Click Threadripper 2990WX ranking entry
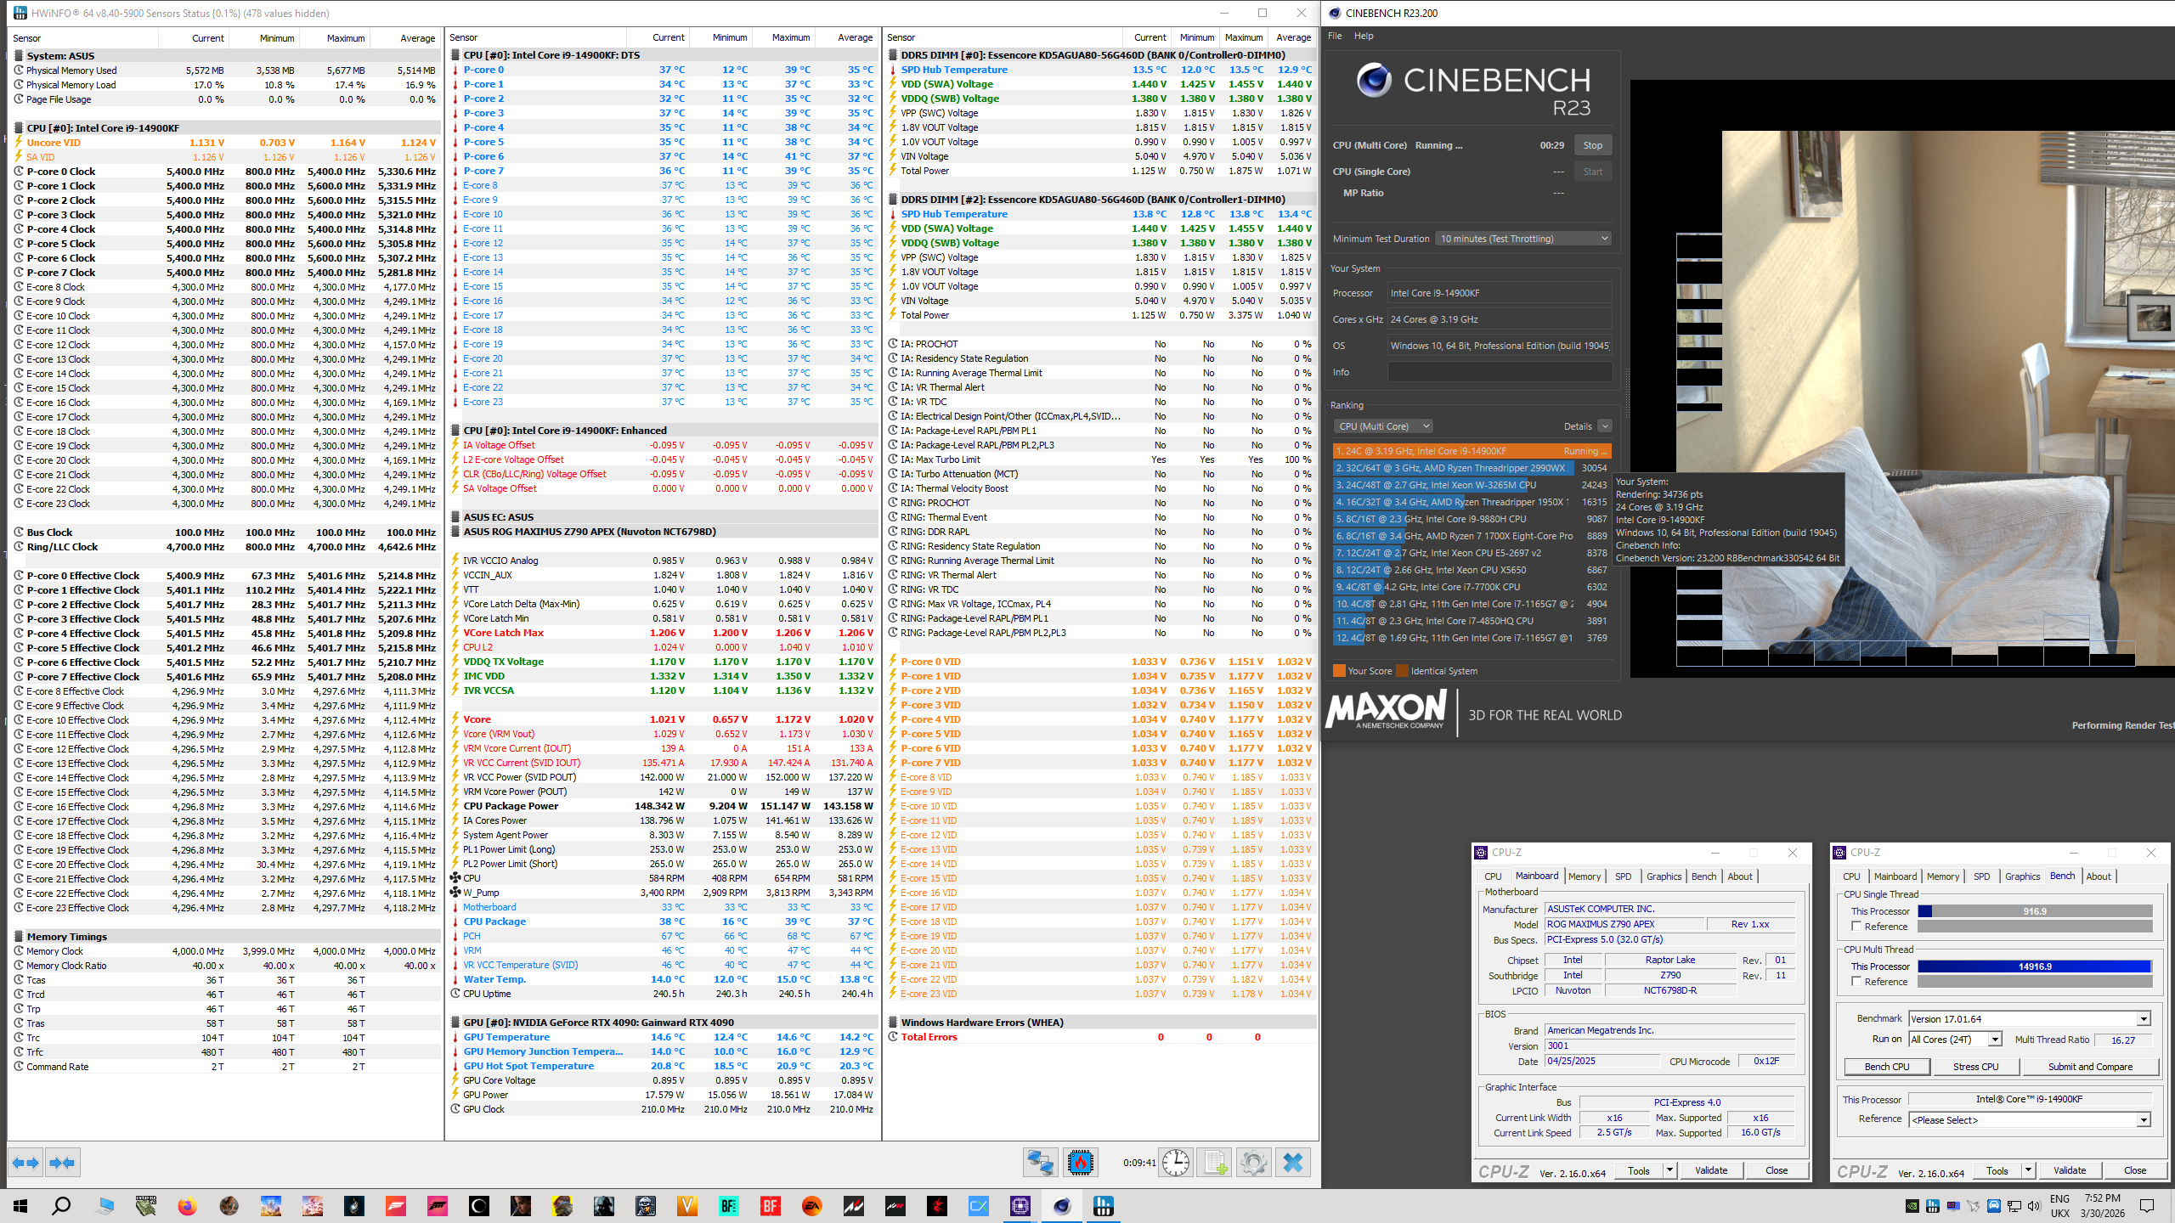The width and height of the screenshot is (2175, 1223). 1472,468
